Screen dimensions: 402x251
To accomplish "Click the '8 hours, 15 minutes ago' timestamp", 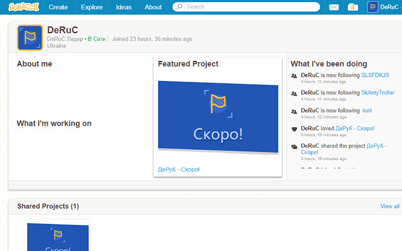I will click(323, 135).
